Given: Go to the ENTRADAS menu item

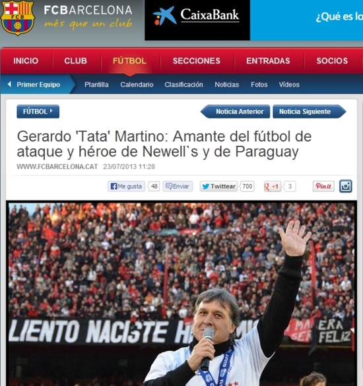Looking at the screenshot, I should coord(268,61).
